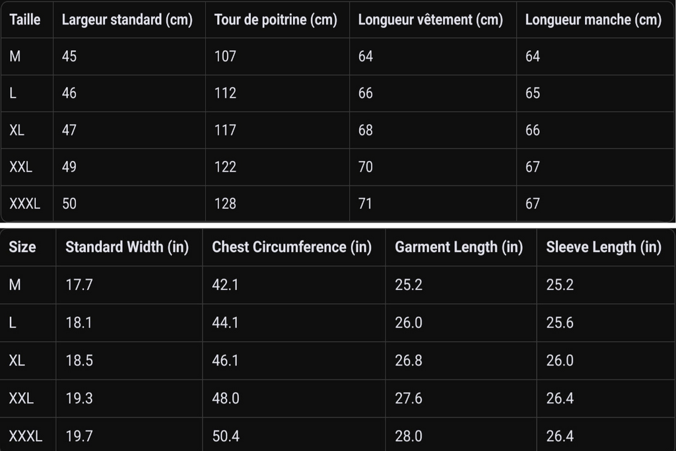This screenshot has width=676, height=451.
Task: Click the Sleeve Length (in) header
Action: (x=603, y=247)
